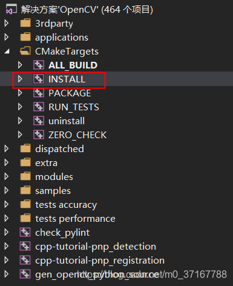Expand the dispatched folder
Image resolution: width=233 pixels, height=286 pixels.
(x=7, y=148)
